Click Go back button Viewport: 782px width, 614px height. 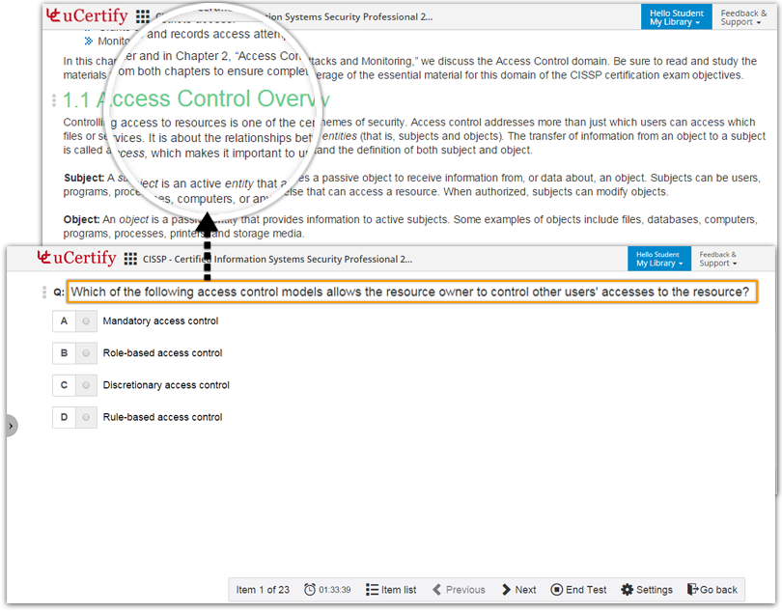pyautogui.click(x=712, y=590)
